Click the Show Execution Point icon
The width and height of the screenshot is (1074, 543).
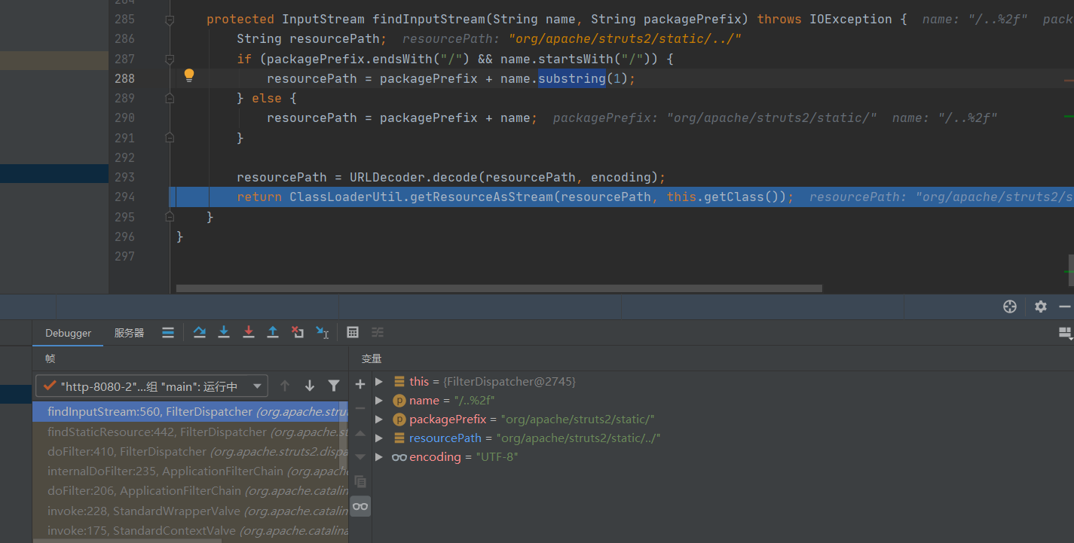(x=168, y=332)
